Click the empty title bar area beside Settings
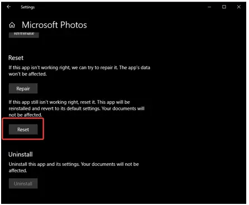Screen dimensions: 249x205 click(x=119, y=7)
